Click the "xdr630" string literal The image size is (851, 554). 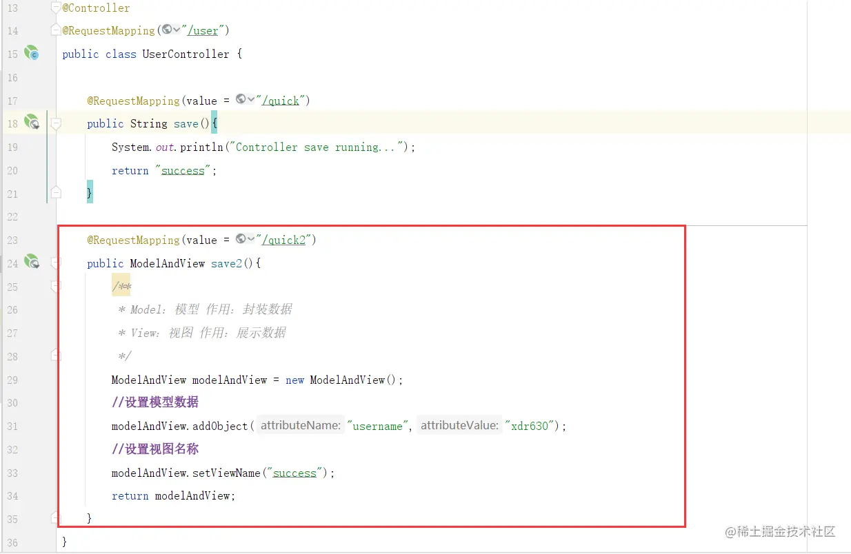click(530, 426)
